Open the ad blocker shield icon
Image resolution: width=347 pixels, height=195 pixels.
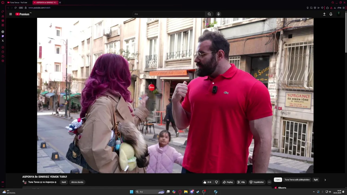pyautogui.click(x=315, y=8)
